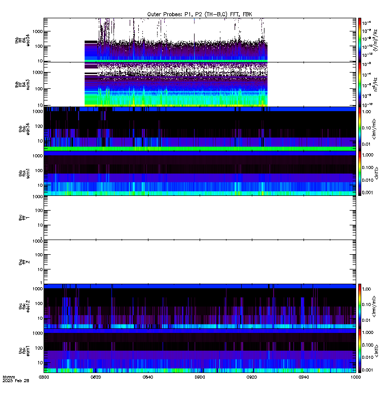This screenshot has height=406, width=380.
Task: Click the "2025 Feb 28" date label
Action: (x=16, y=381)
